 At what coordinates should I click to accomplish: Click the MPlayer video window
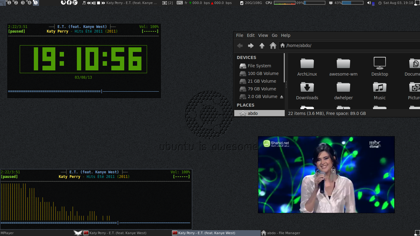click(326, 175)
